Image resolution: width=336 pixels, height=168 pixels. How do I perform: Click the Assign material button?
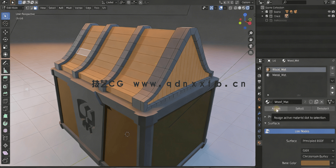tap(276, 109)
